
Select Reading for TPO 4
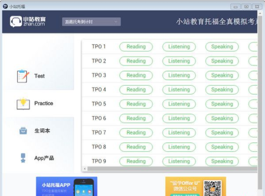point(136,90)
